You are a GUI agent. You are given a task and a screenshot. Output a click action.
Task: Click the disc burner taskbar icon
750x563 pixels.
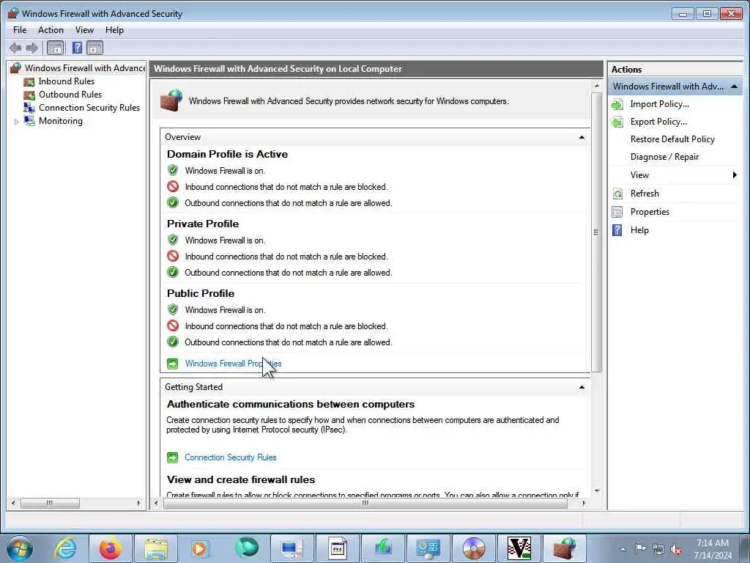[x=474, y=548]
